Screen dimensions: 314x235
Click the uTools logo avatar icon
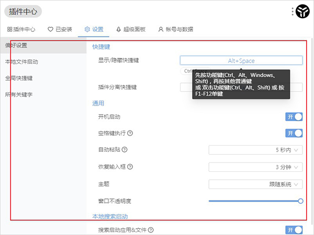(302, 11)
